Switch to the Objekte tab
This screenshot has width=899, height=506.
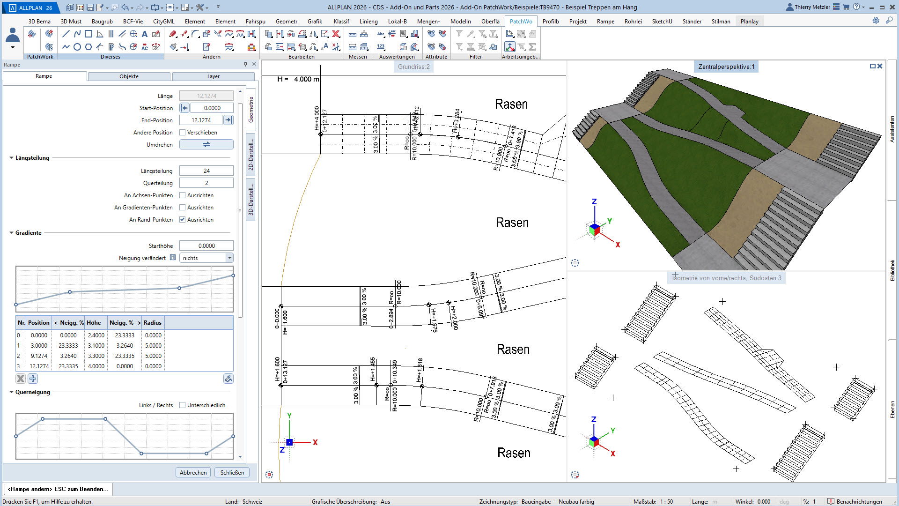click(x=129, y=76)
